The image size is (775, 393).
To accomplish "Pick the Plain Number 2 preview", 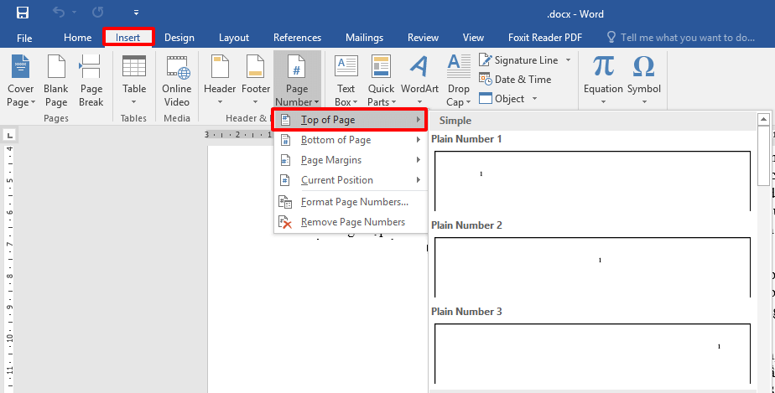I will [592, 267].
